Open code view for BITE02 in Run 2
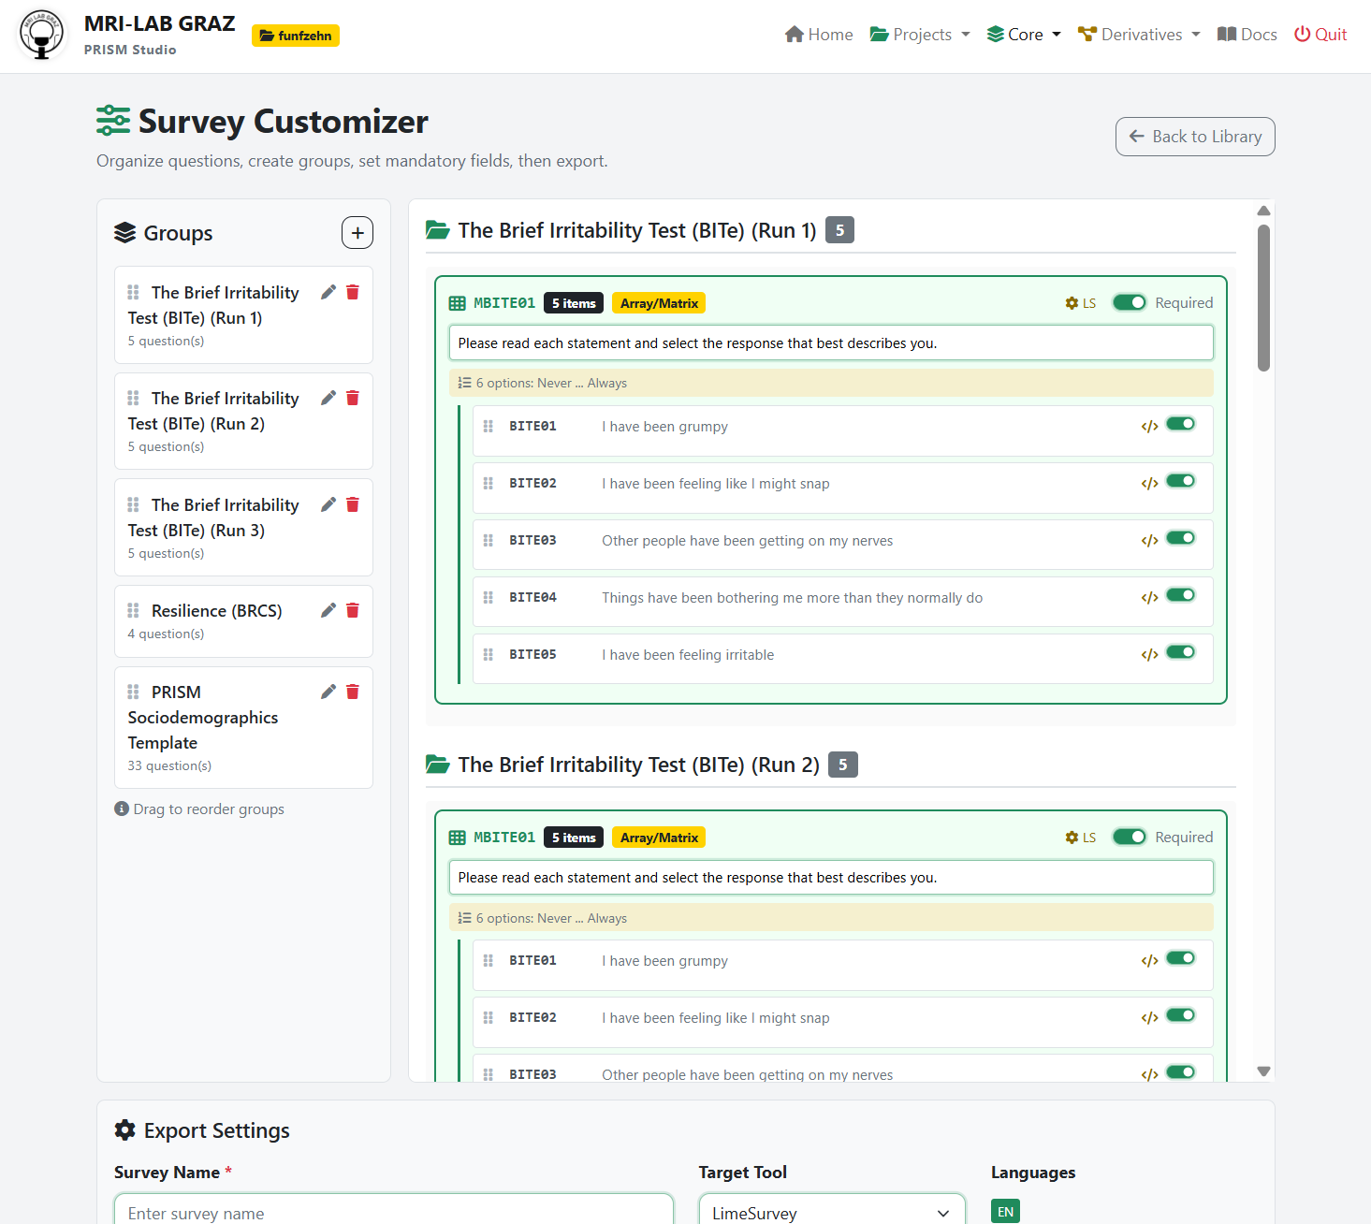 pyautogui.click(x=1149, y=1018)
